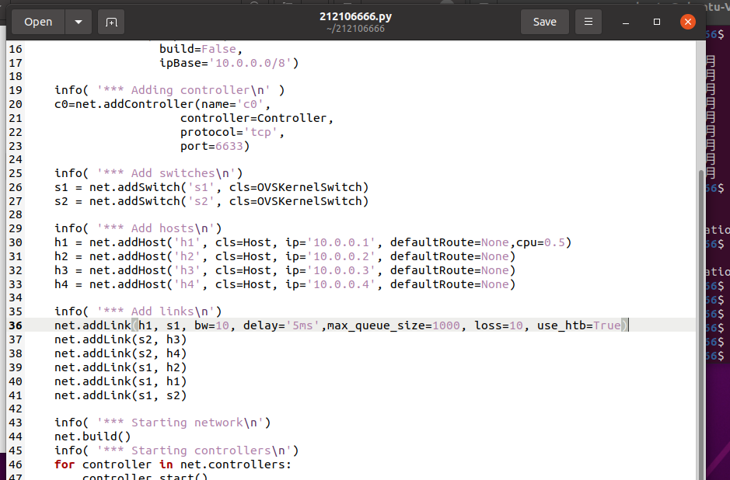730x480 pixels.
Task: Expand the recent files dropdown arrow
Action: tap(79, 22)
